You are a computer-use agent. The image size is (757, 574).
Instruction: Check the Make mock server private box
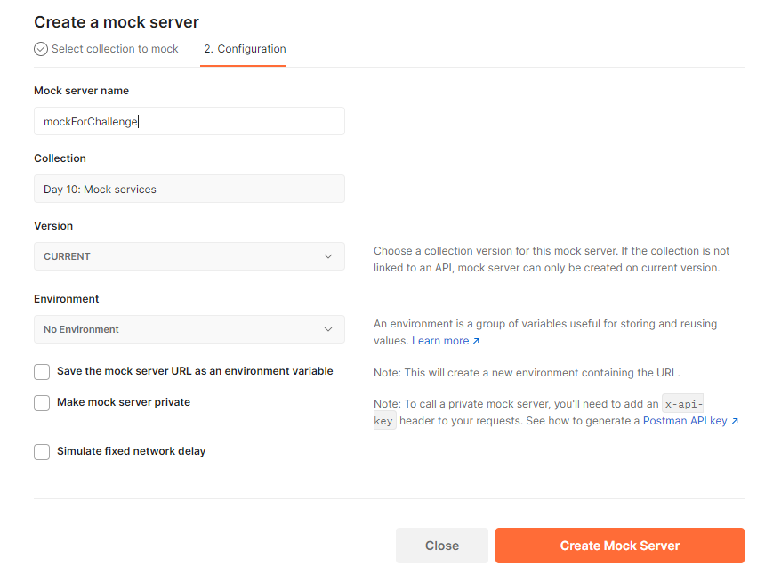tap(42, 403)
